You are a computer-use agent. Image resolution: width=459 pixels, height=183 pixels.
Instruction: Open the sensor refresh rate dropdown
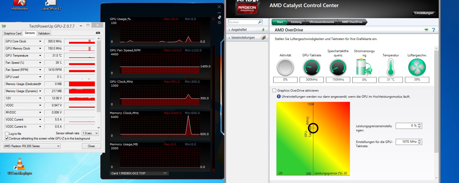(x=90, y=133)
